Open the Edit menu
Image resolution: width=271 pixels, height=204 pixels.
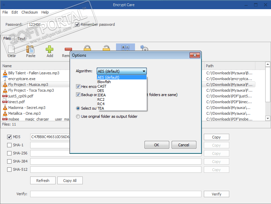point(15,12)
